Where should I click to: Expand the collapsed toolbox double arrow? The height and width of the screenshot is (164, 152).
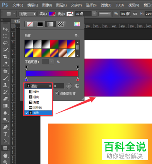[x=2, y=20]
